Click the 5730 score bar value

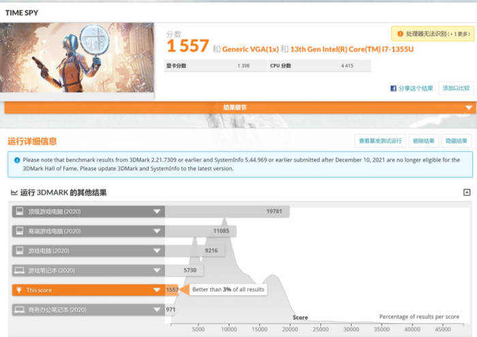(190, 270)
